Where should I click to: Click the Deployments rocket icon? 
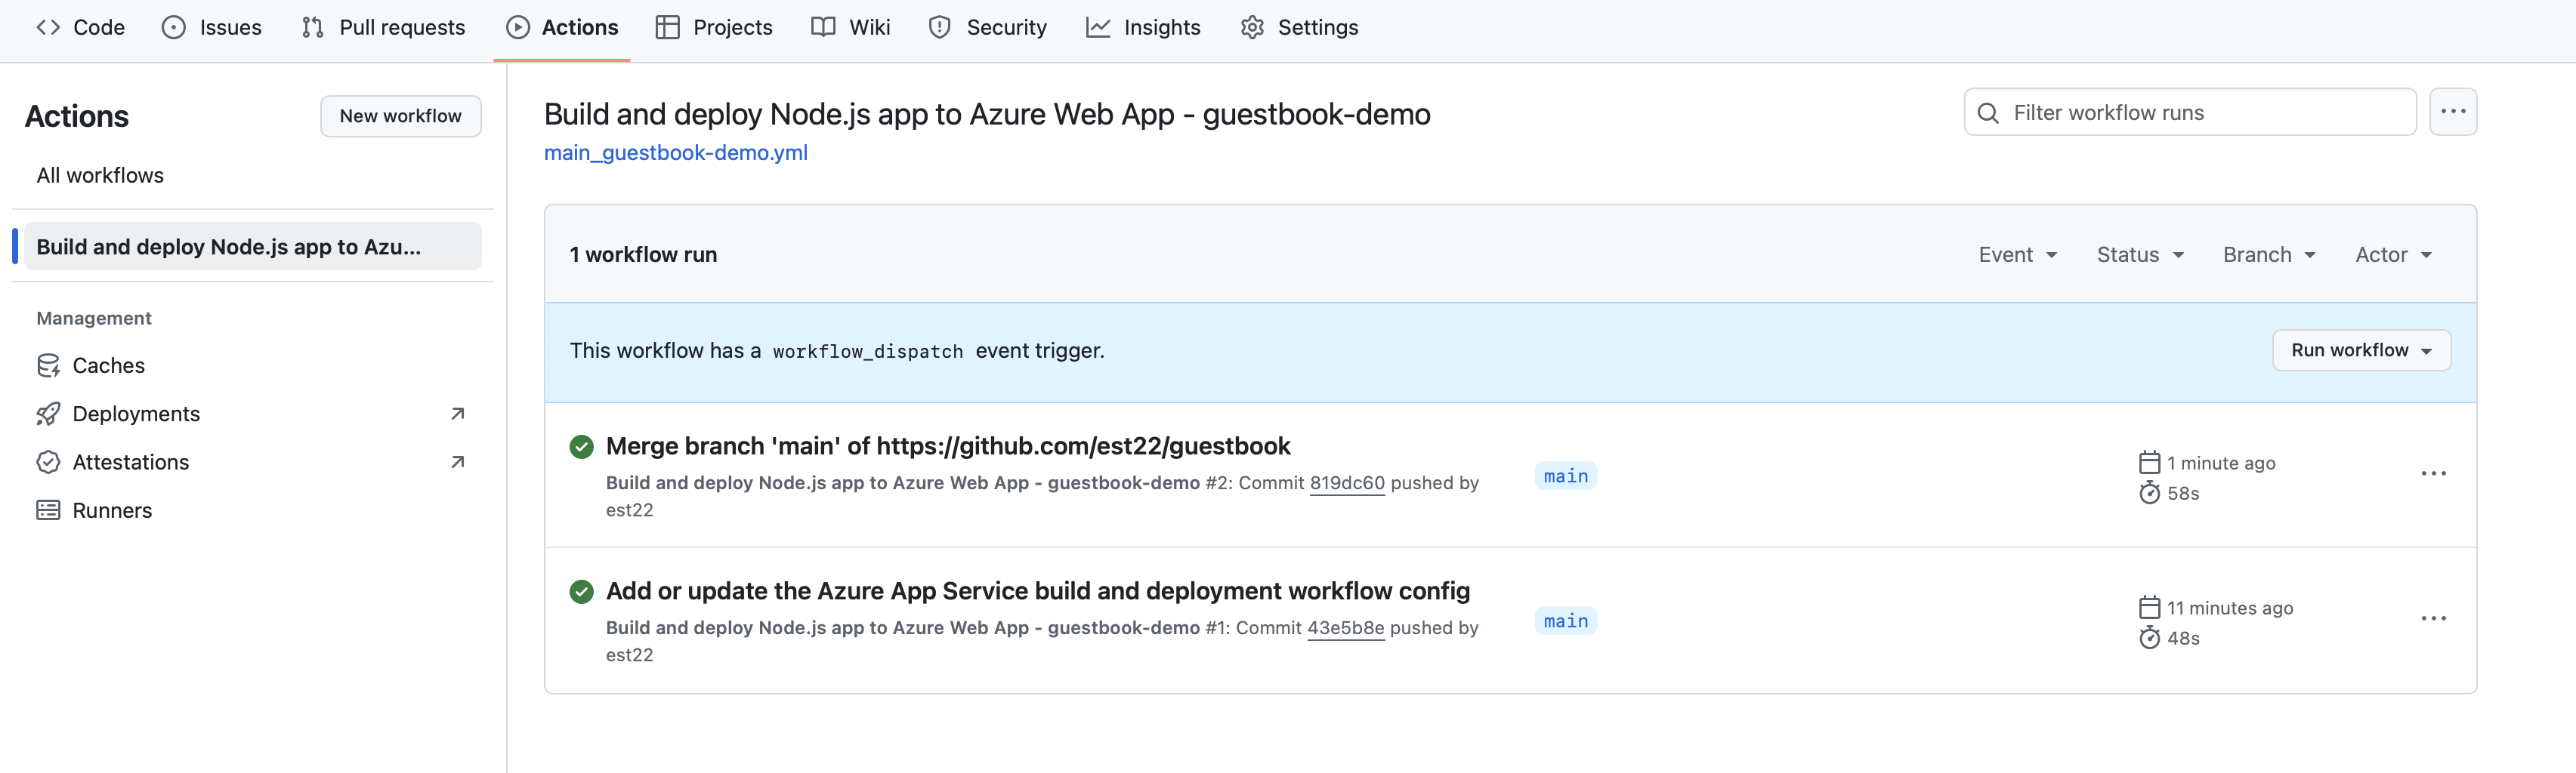48,414
